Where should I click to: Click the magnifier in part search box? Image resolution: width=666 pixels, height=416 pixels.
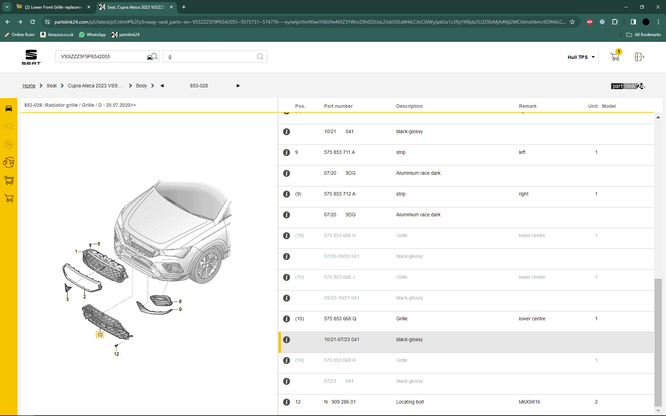point(260,57)
